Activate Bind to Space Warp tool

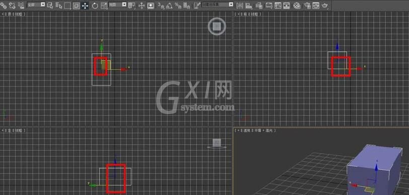click(21, 5)
